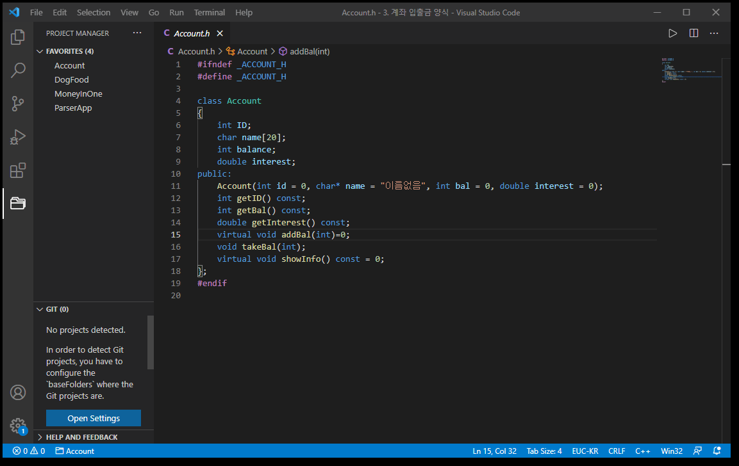Open the Extensions view
The image size is (739, 466).
(x=18, y=170)
